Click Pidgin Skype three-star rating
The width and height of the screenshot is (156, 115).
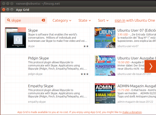(x=85, y=74)
